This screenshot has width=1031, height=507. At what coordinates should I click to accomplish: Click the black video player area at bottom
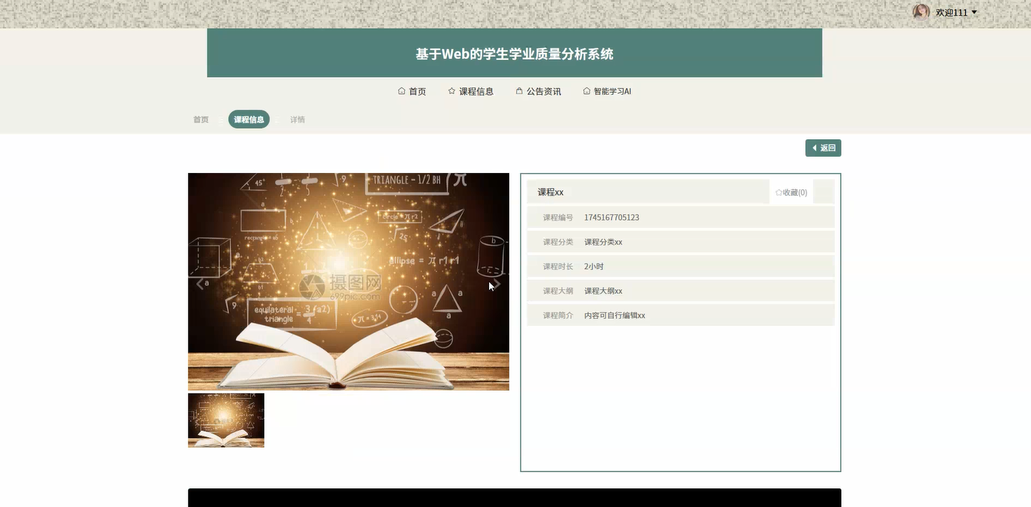[x=514, y=497]
